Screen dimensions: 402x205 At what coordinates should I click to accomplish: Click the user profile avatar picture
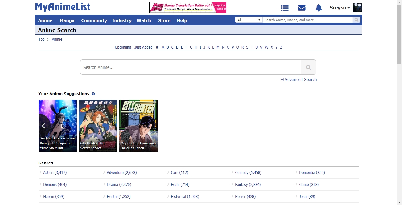357,8
